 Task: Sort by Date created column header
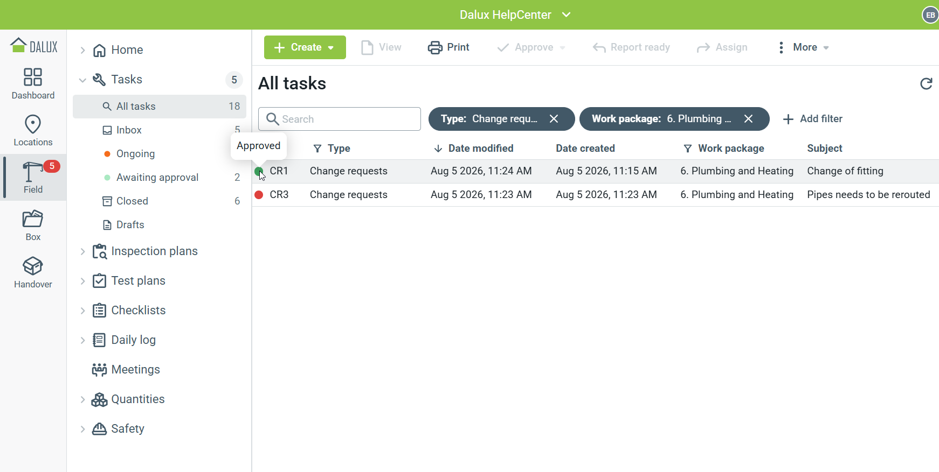585,149
